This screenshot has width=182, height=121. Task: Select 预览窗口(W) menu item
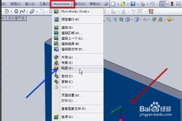(x=78, y=19)
